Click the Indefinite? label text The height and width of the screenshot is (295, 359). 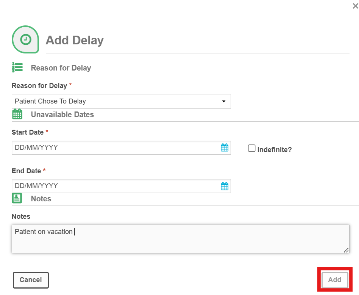click(275, 150)
